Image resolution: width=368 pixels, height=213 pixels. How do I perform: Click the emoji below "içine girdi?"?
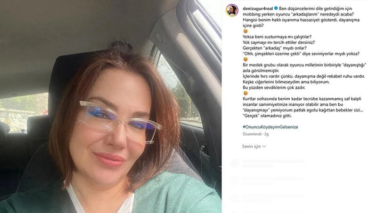coord(245,31)
